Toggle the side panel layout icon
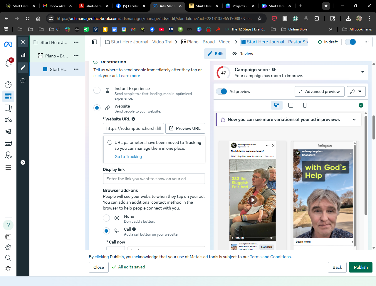Screen dimensions: 376x286 point(95,42)
